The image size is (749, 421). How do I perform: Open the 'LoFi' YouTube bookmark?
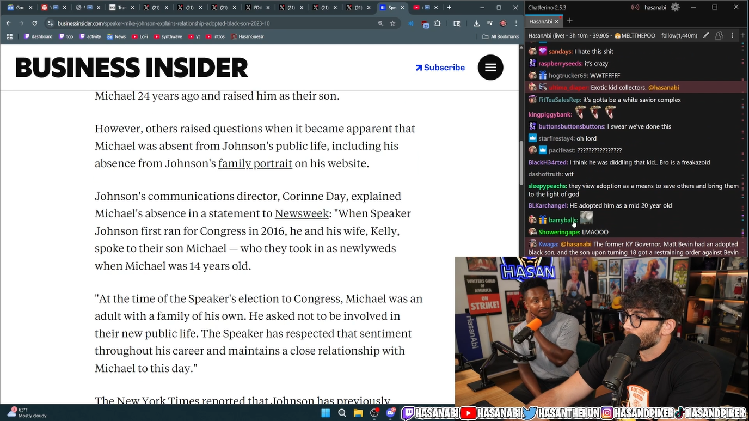coord(140,36)
